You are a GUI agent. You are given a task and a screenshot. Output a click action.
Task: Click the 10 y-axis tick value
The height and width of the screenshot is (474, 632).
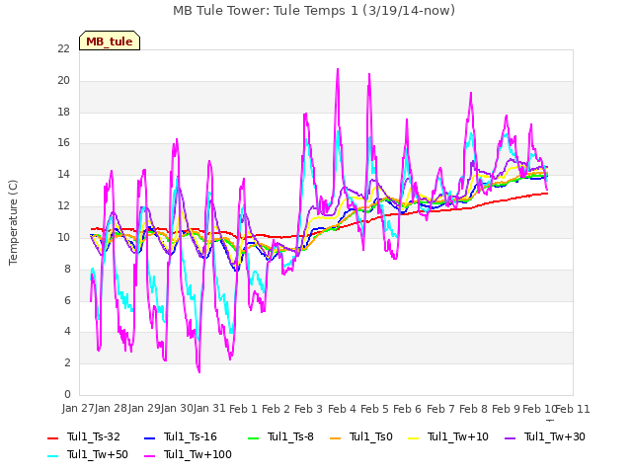tap(63, 237)
